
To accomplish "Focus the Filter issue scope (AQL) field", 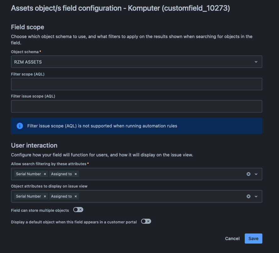I will click(x=136, y=106).
